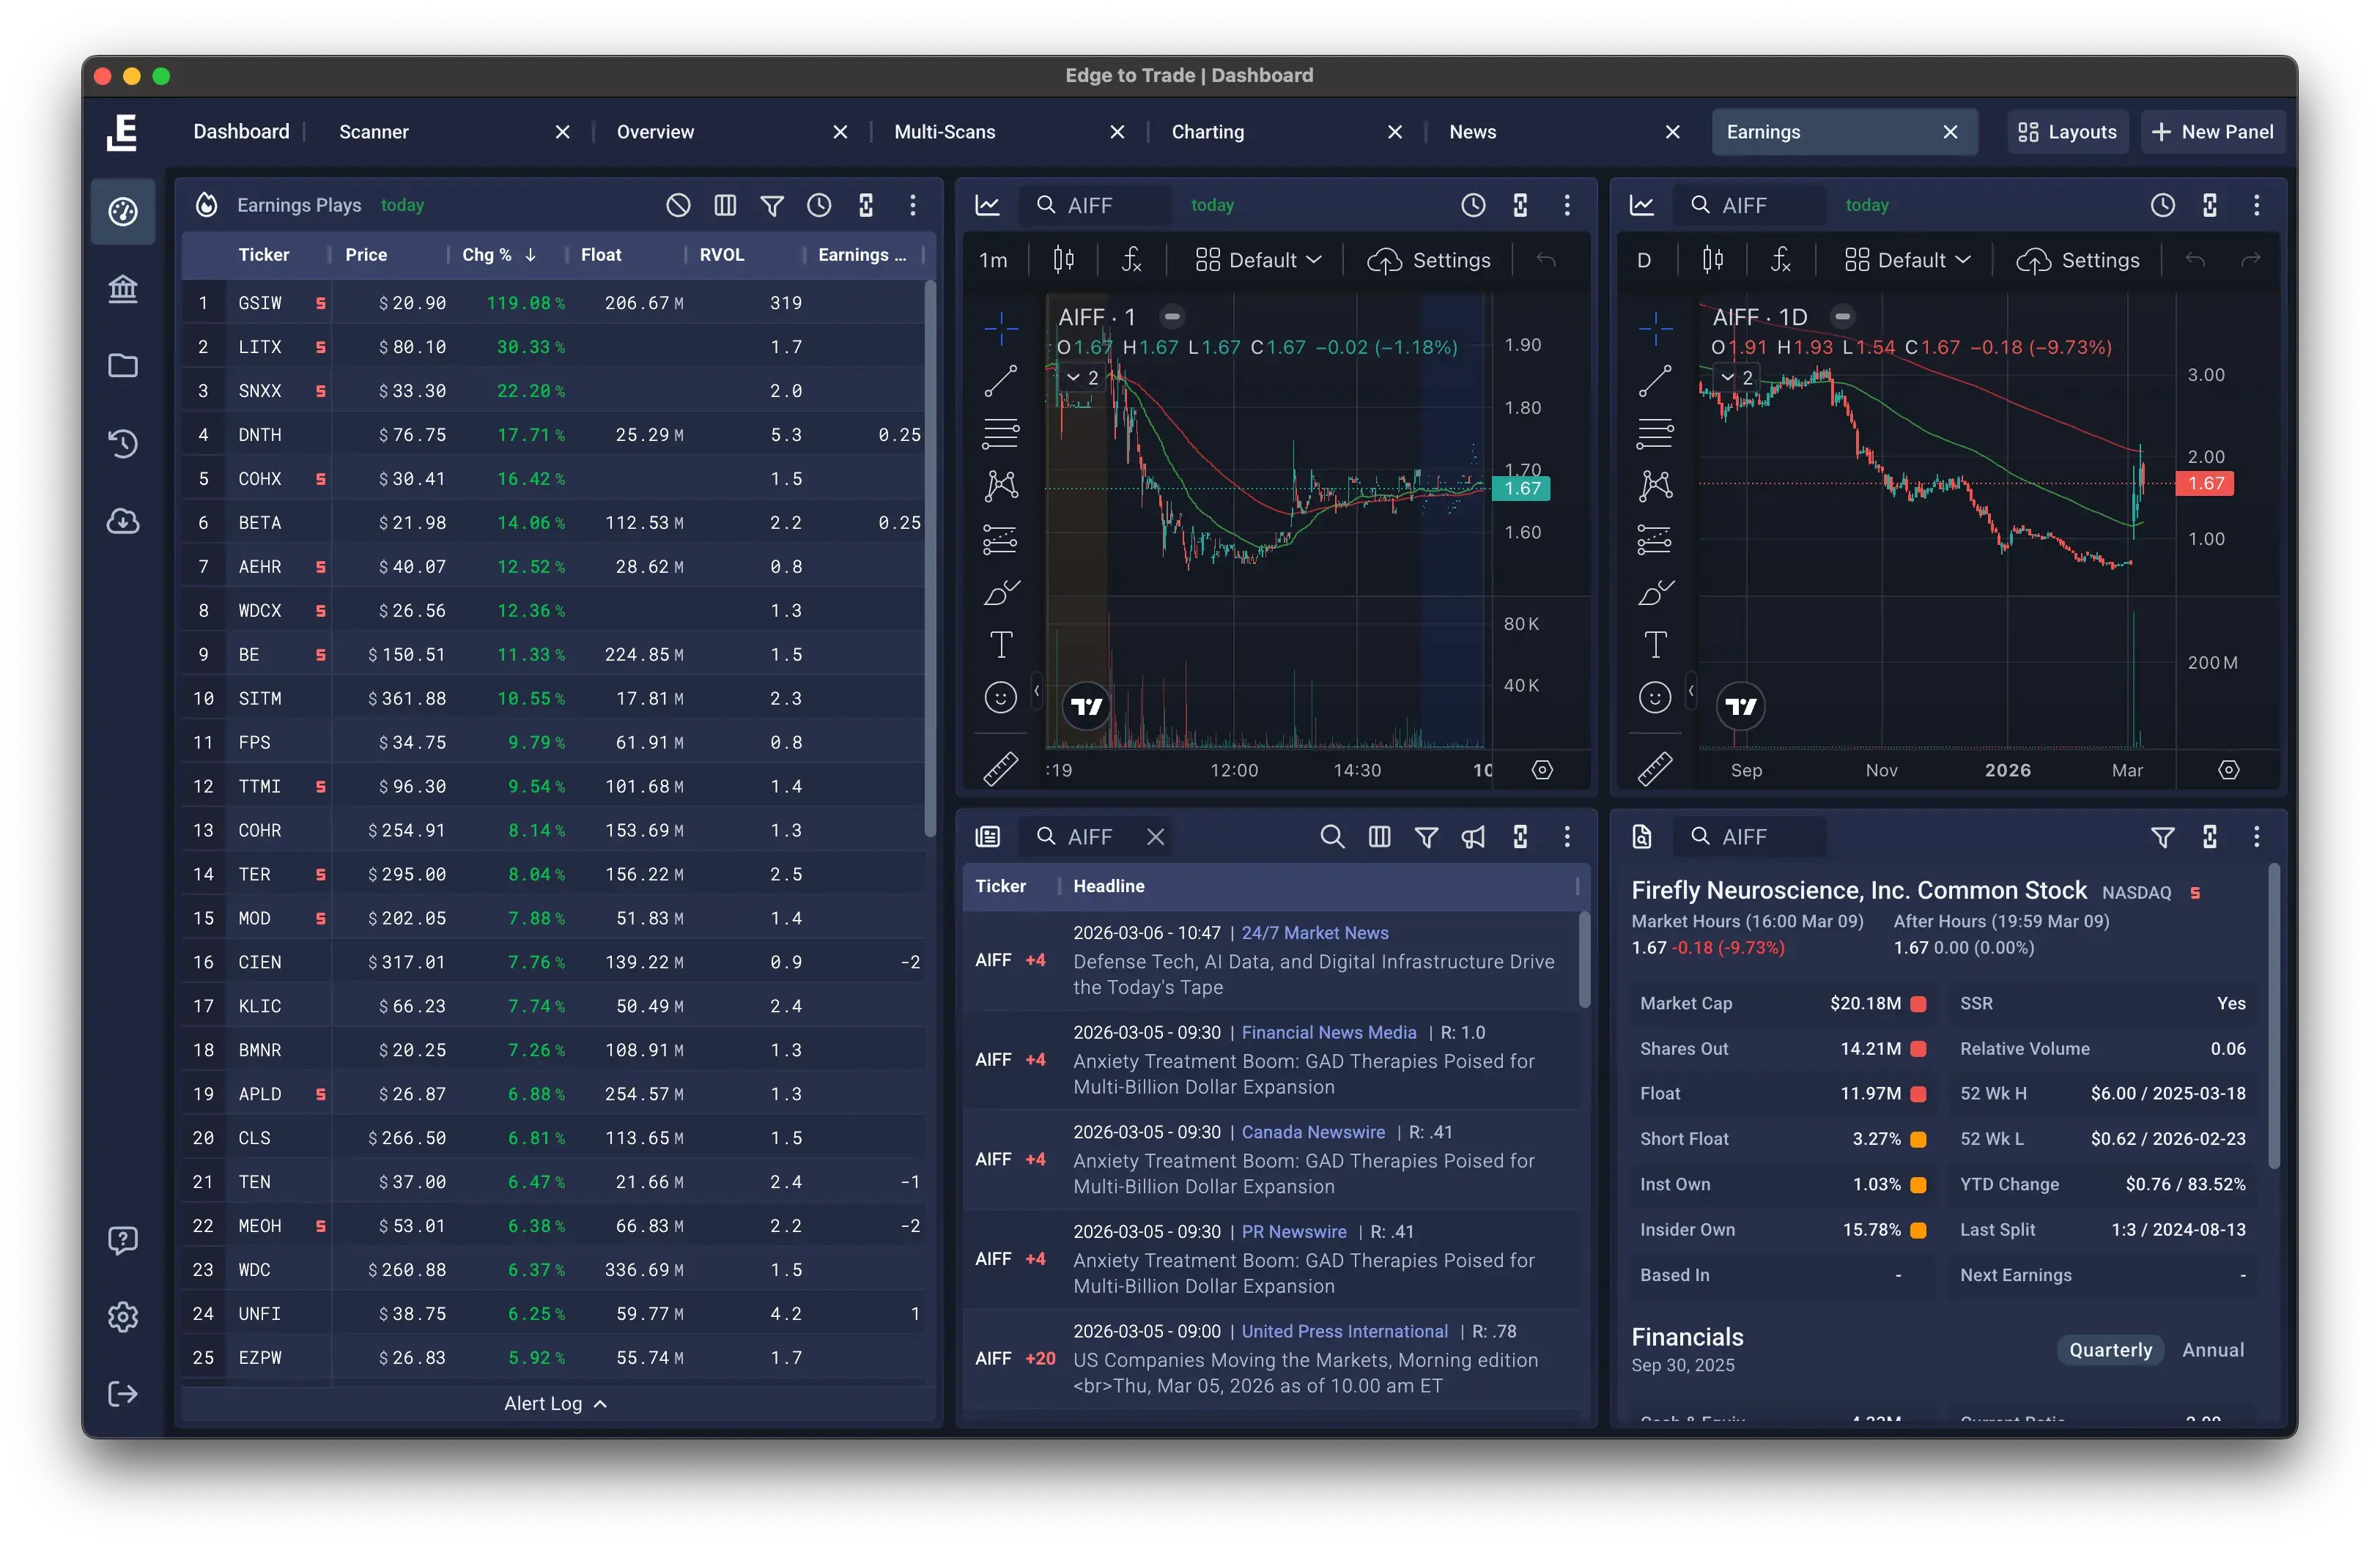
Task: Switch Financials to Annual view
Action: [2212, 1350]
